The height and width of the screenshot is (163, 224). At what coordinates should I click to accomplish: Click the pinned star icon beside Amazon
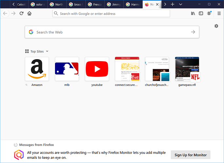tap(27, 85)
